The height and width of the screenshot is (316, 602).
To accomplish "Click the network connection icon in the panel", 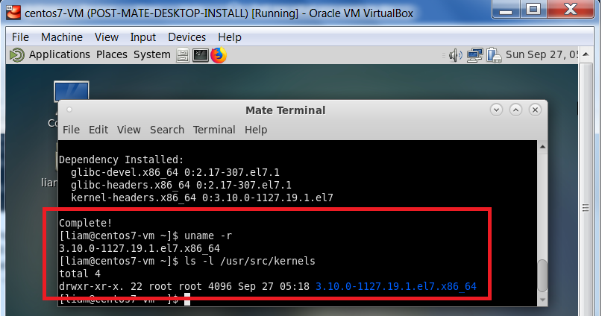I will coord(474,55).
